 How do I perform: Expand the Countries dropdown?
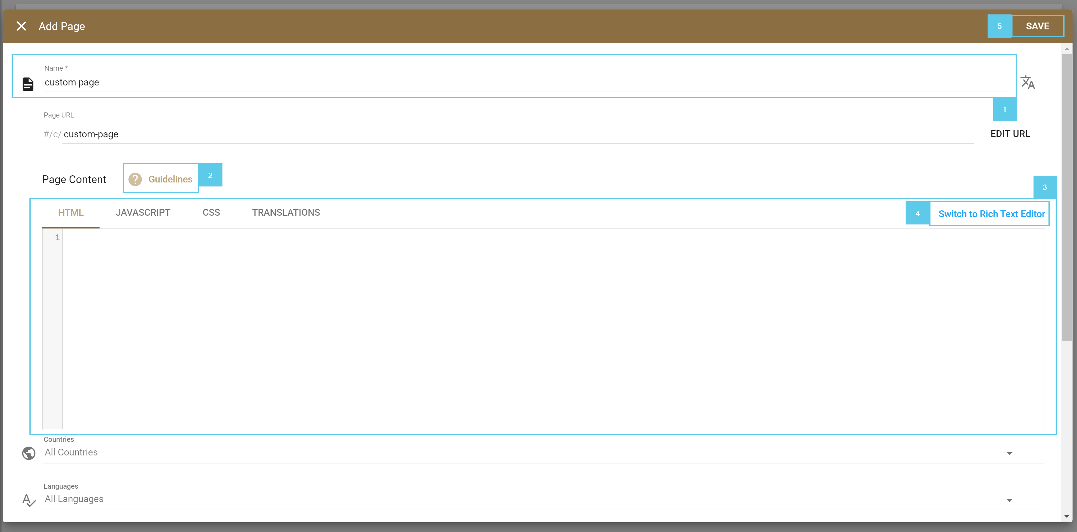coord(544,453)
